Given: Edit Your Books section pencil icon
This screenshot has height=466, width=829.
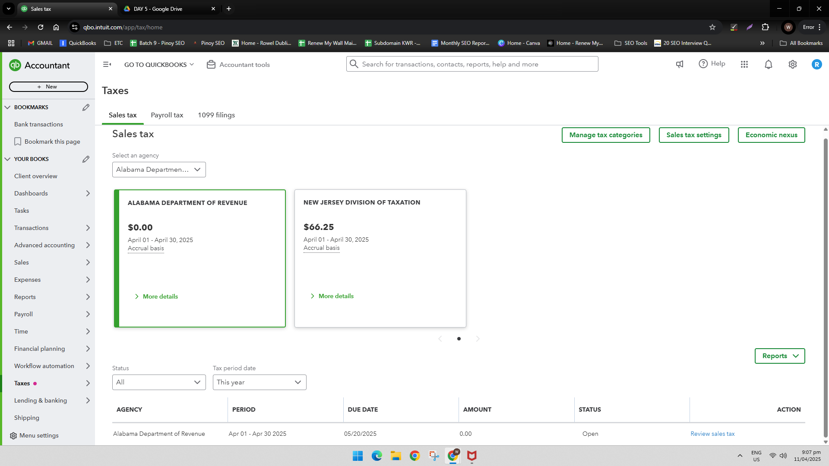Looking at the screenshot, I should click(x=86, y=159).
